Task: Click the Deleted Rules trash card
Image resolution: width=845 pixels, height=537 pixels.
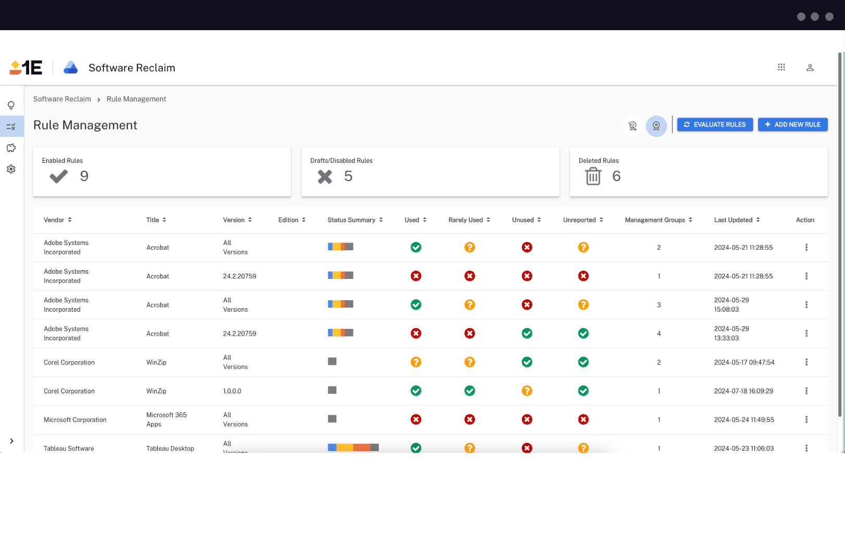Action: [x=698, y=172]
